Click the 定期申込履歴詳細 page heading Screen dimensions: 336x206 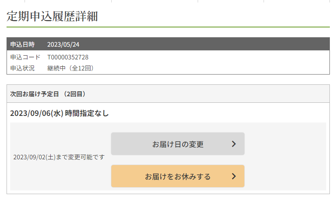point(52,17)
